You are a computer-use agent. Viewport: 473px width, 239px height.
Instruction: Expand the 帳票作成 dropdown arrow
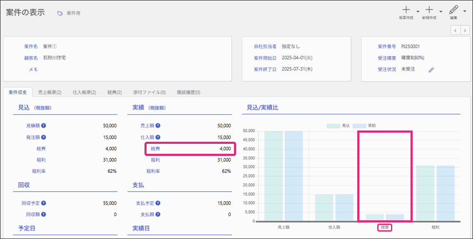pyautogui.click(x=418, y=12)
